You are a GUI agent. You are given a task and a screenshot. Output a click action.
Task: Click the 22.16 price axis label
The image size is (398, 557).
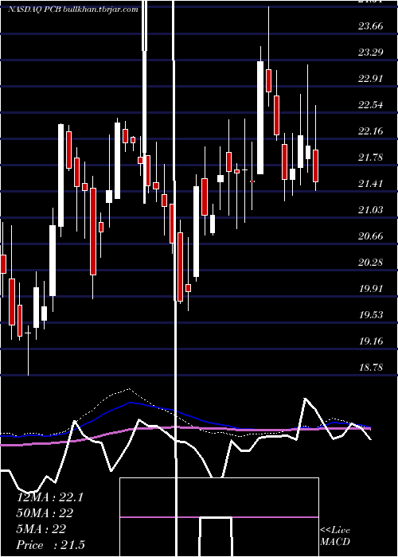[371, 131]
